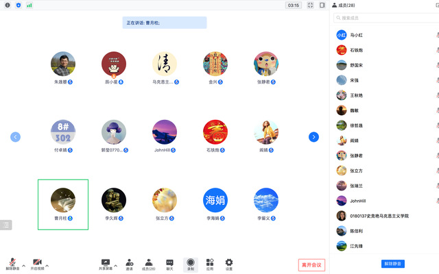Show meeting info icon at top left
The image size is (439, 274).
pyautogui.click(x=7, y=5)
